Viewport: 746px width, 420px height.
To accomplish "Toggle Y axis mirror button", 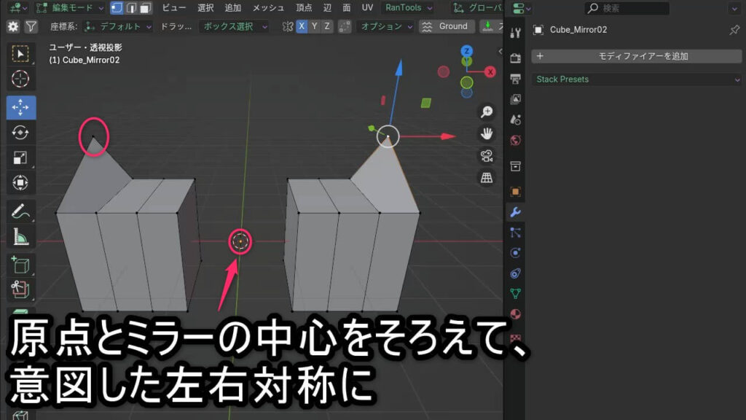I will (315, 26).
